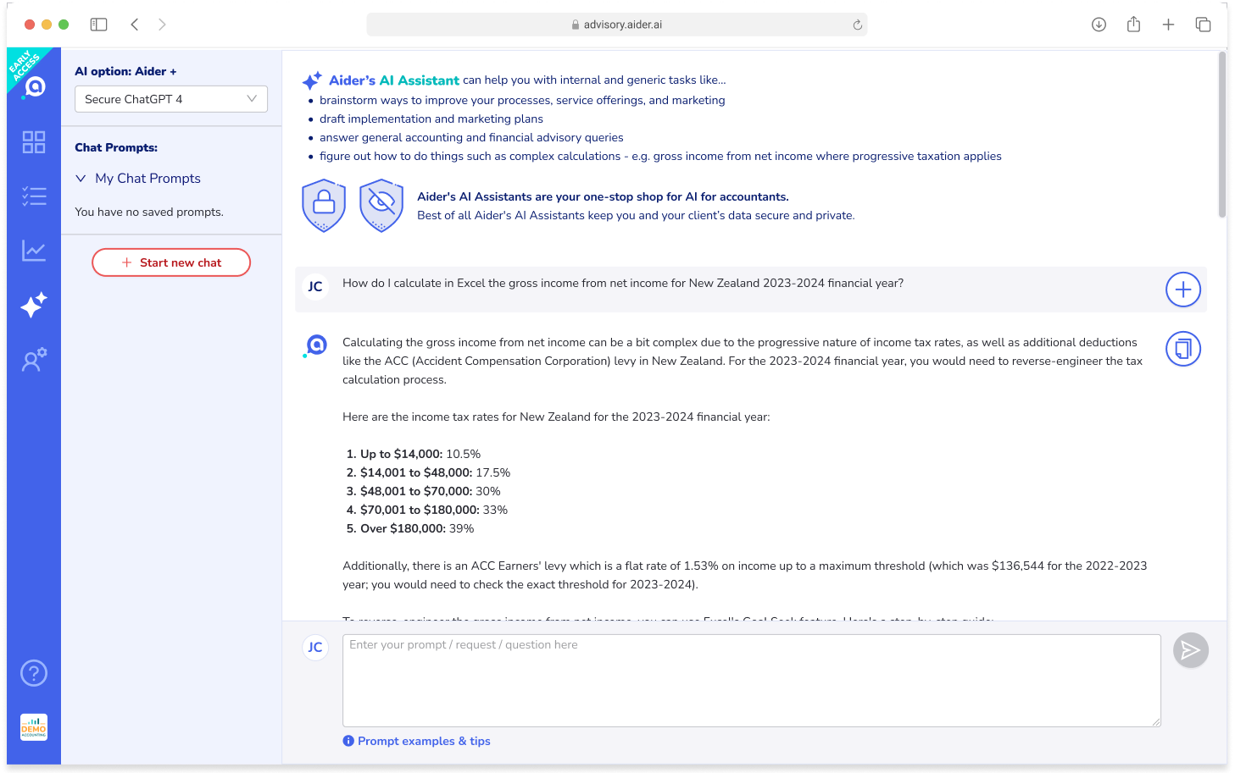Image resolution: width=1235 pixels, height=773 pixels.
Task: Open the checklist tasks icon in sidebar
Action: click(34, 196)
